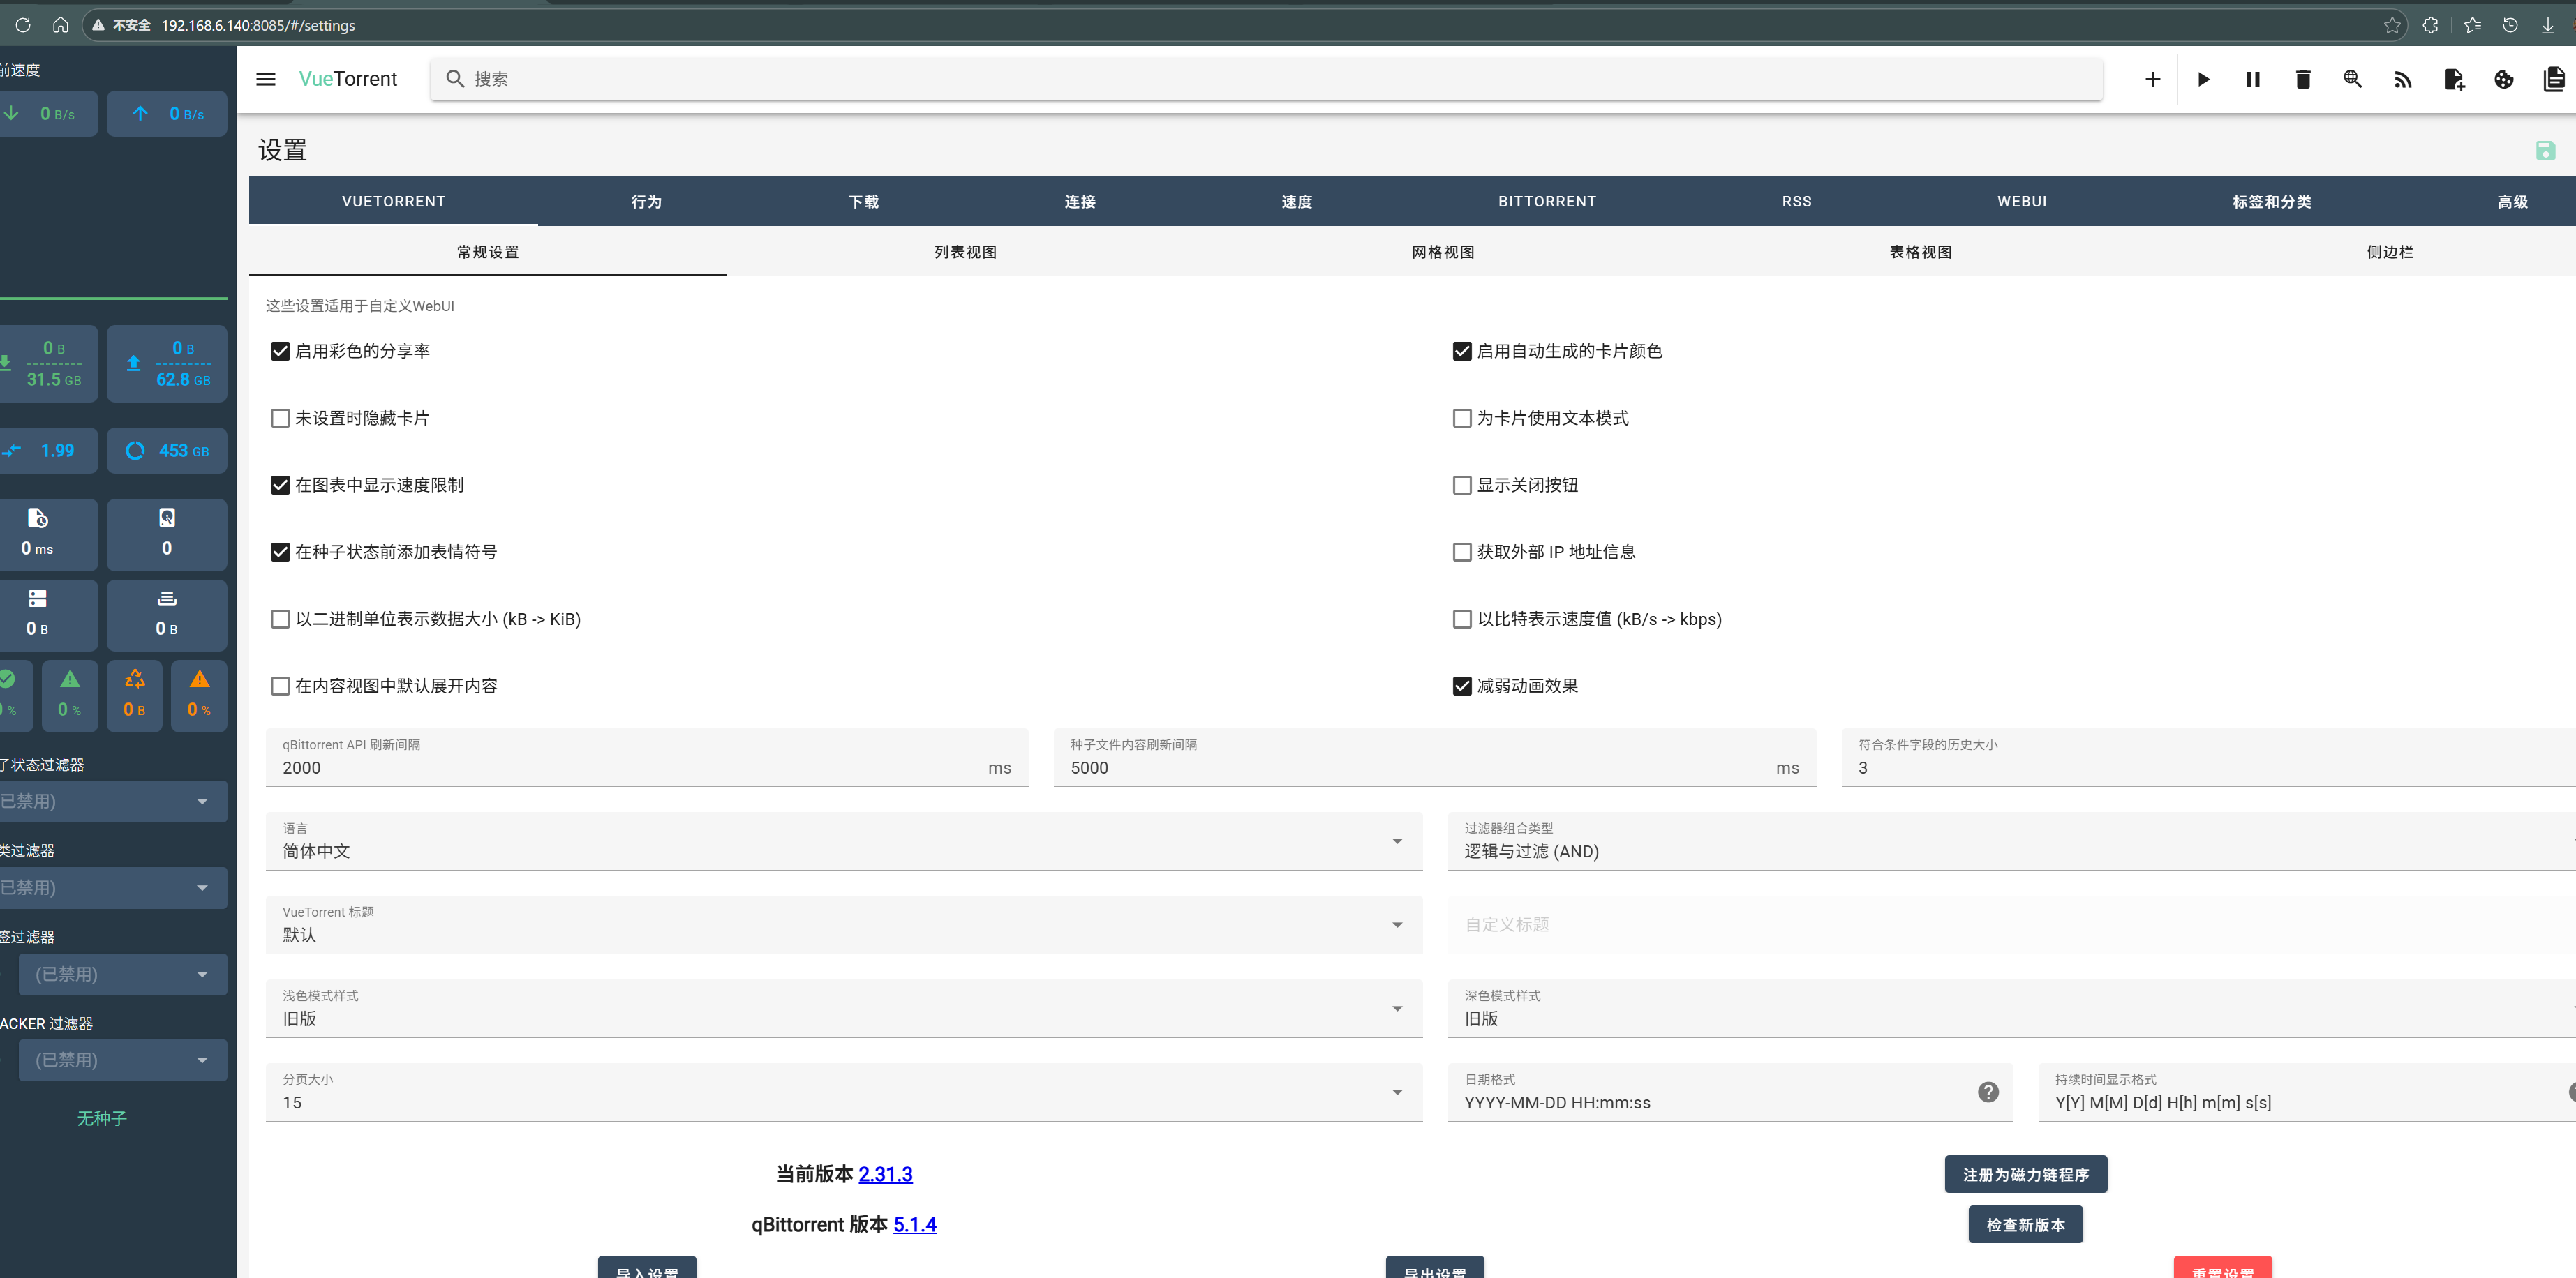Delete torrents using the trash icon

pos(2302,79)
